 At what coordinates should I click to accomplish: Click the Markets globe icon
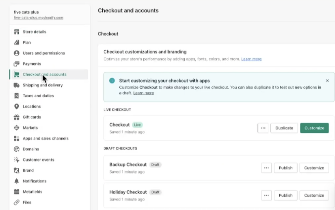pyautogui.click(x=16, y=128)
